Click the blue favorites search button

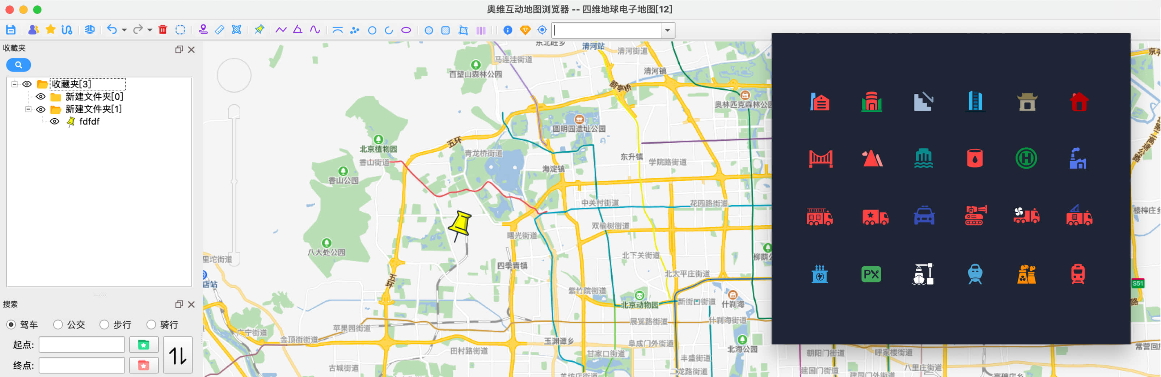click(x=18, y=65)
